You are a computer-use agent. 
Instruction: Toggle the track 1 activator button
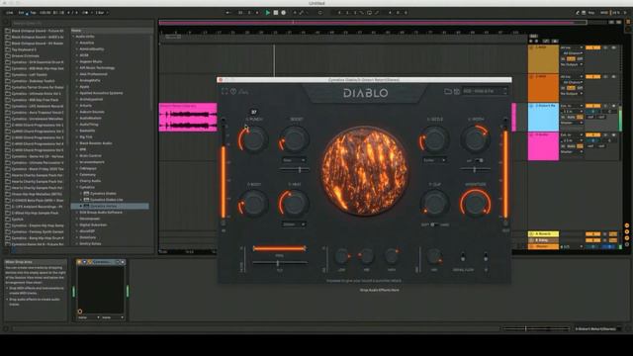(x=593, y=47)
